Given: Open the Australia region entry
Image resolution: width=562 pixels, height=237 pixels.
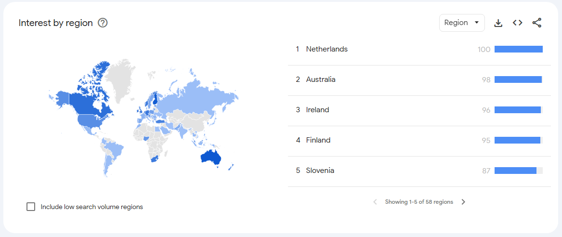Looking at the screenshot, I should click(x=321, y=79).
